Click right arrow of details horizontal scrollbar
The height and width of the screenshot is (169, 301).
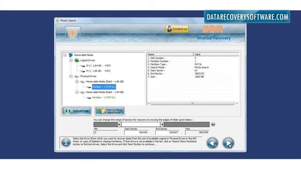[237, 103]
